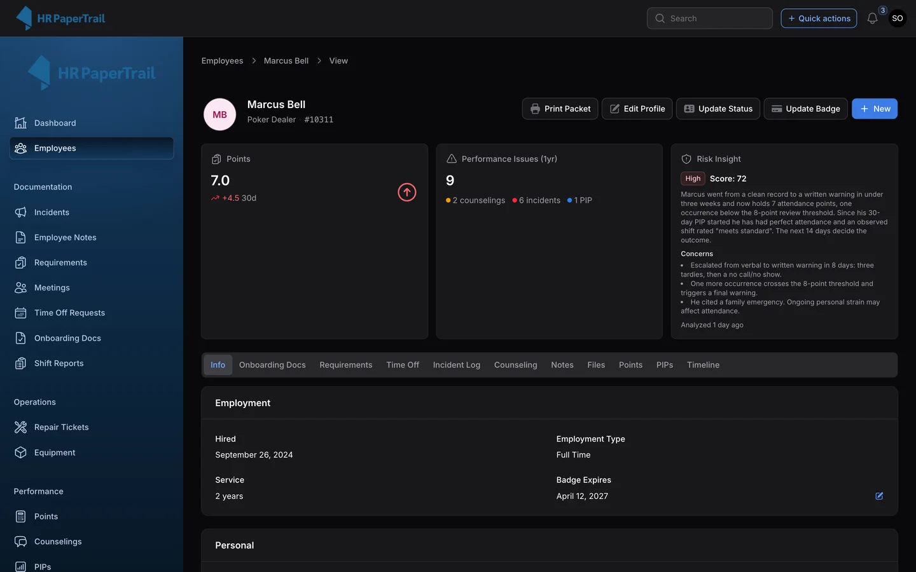Click Marcus Bell breadcrumb link
This screenshot has width=916, height=572.
tap(286, 61)
